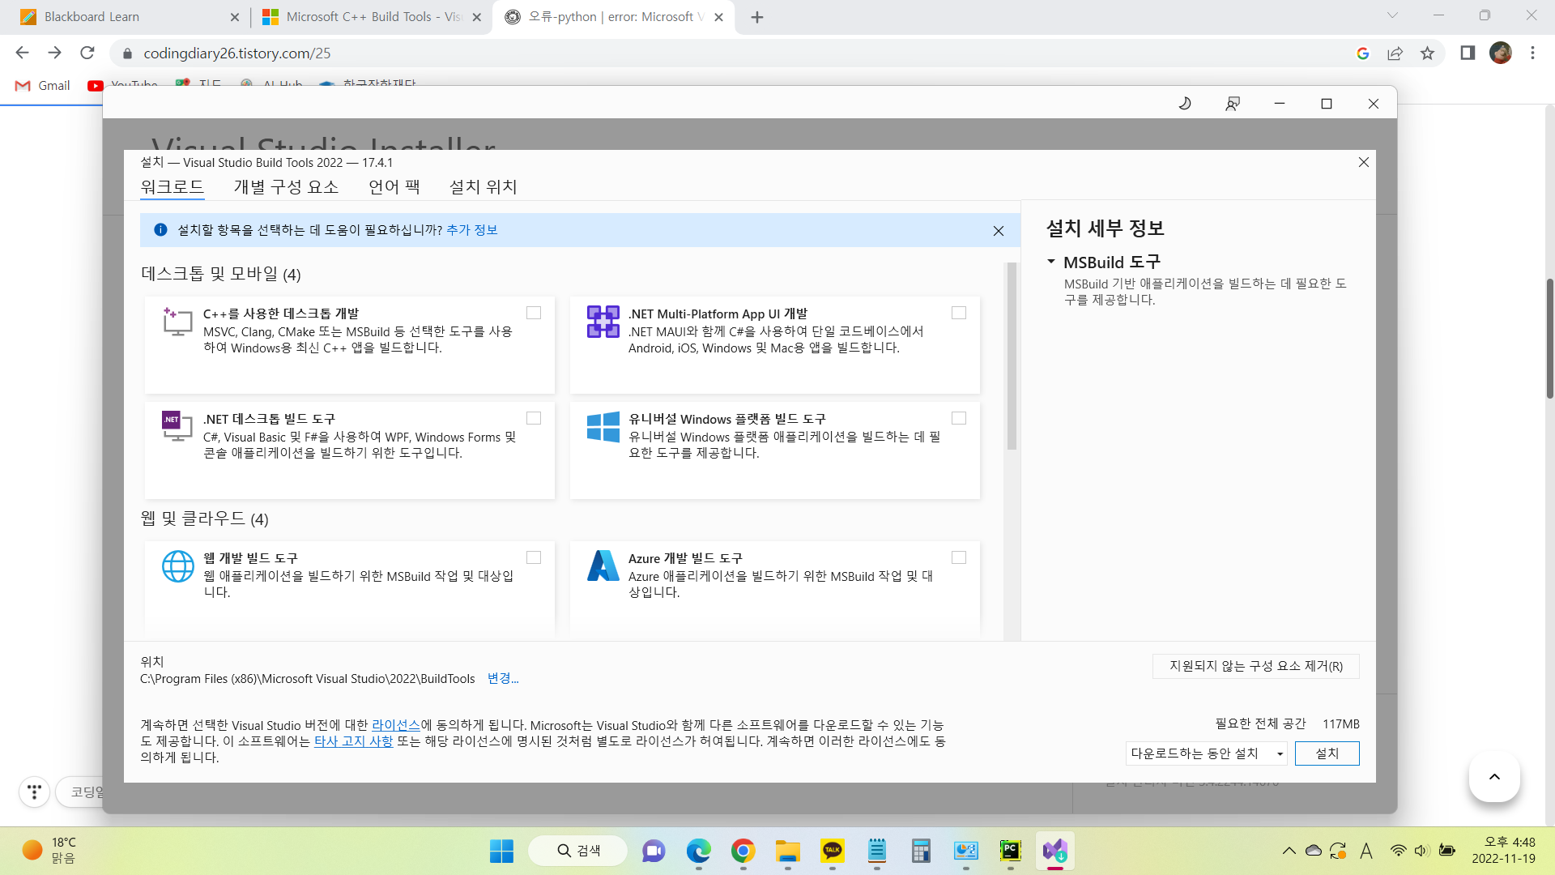This screenshot has width=1555, height=875.
Task: Check the C++ desktop development workload
Action: pyautogui.click(x=534, y=313)
